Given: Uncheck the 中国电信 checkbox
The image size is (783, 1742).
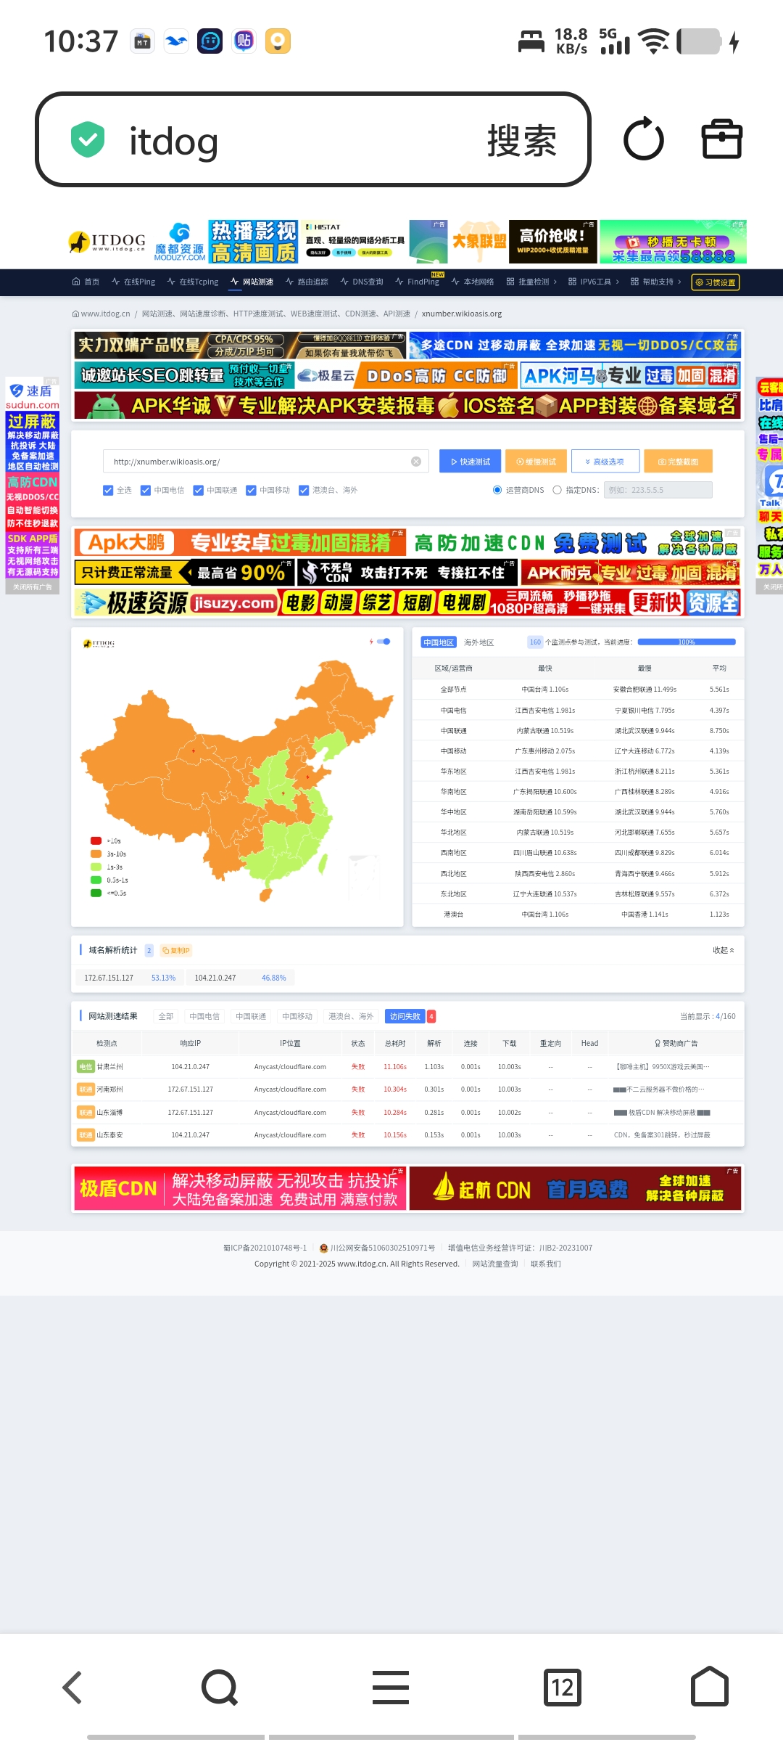Looking at the screenshot, I should coord(146,490).
